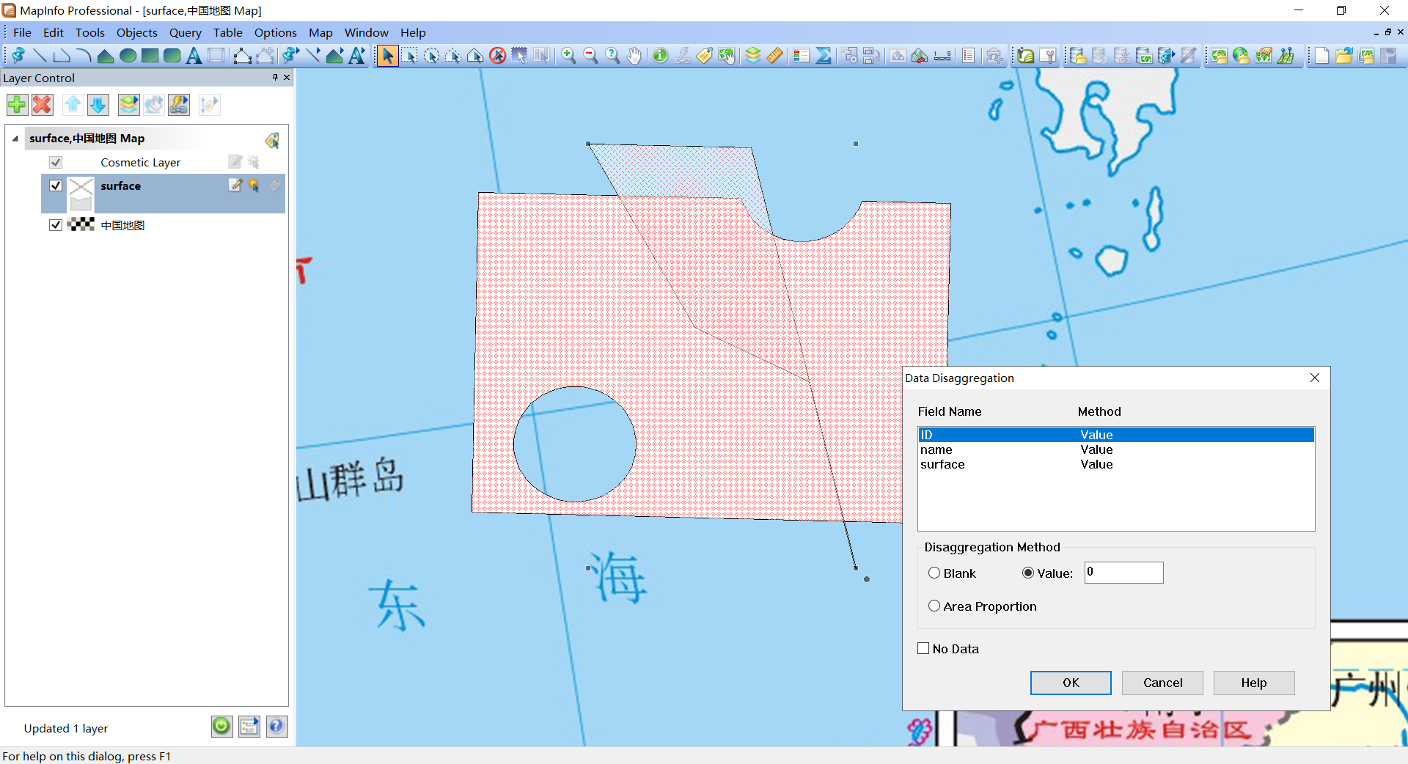Click the 中国地图 raster layer thumbnail
Viewport: 1408px width, 764px height.
[x=81, y=224]
